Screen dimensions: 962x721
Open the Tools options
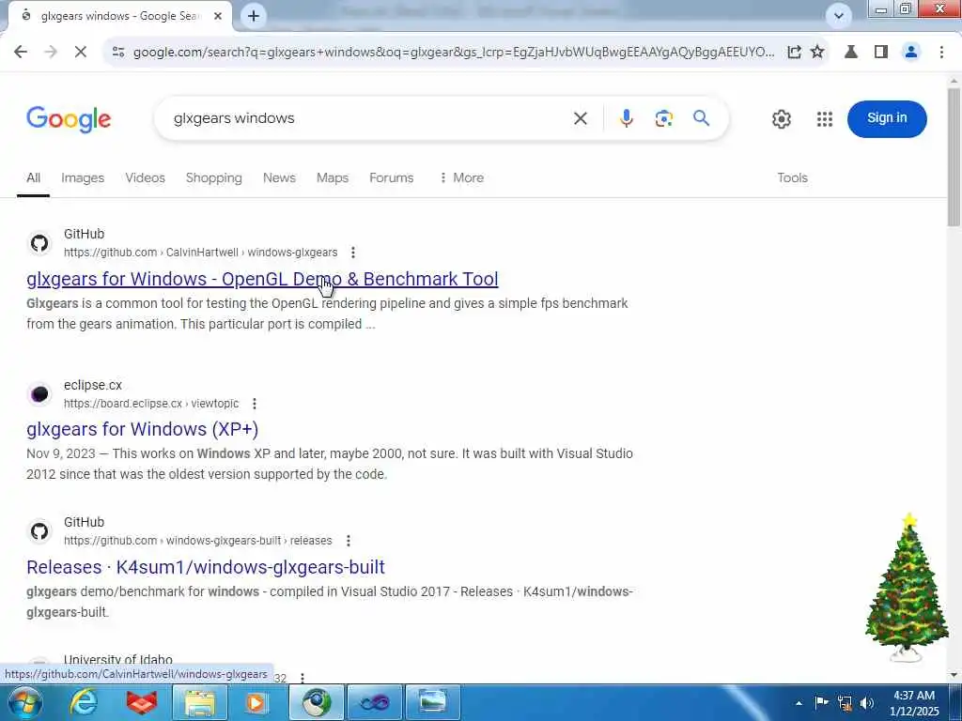(x=792, y=177)
